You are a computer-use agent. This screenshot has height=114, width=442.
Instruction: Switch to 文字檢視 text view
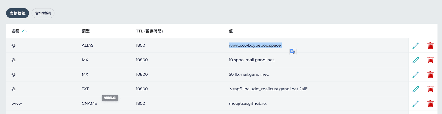click(x=43, y=13)
